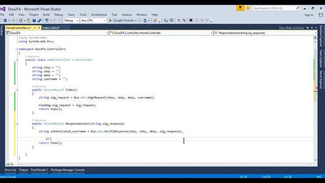
Task: Switch to the Index.cshtml tab
Action: click(51, 28)
